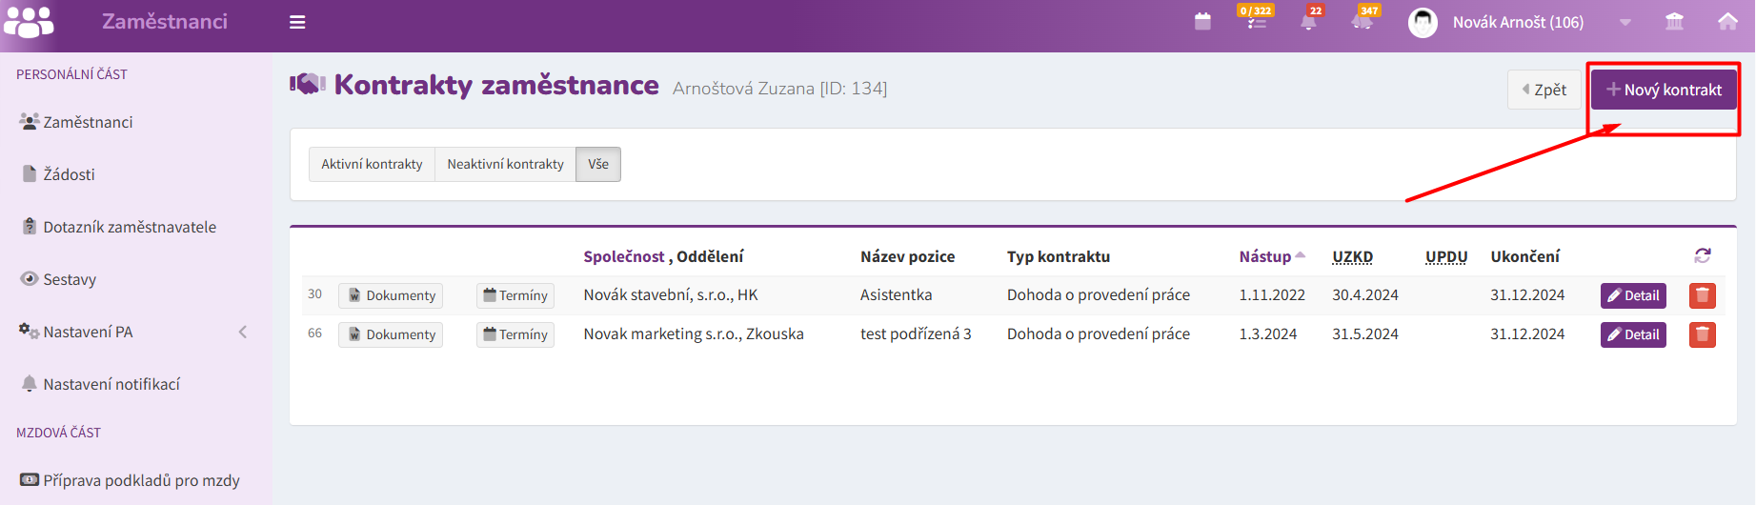Open notifications bell with 22 badge
Screen dimensions: 1756x505
click(x=1309, y=21)
